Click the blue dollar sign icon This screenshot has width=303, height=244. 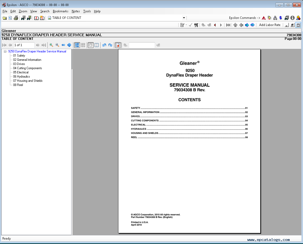pyautogui.click(x=281, y=18)
